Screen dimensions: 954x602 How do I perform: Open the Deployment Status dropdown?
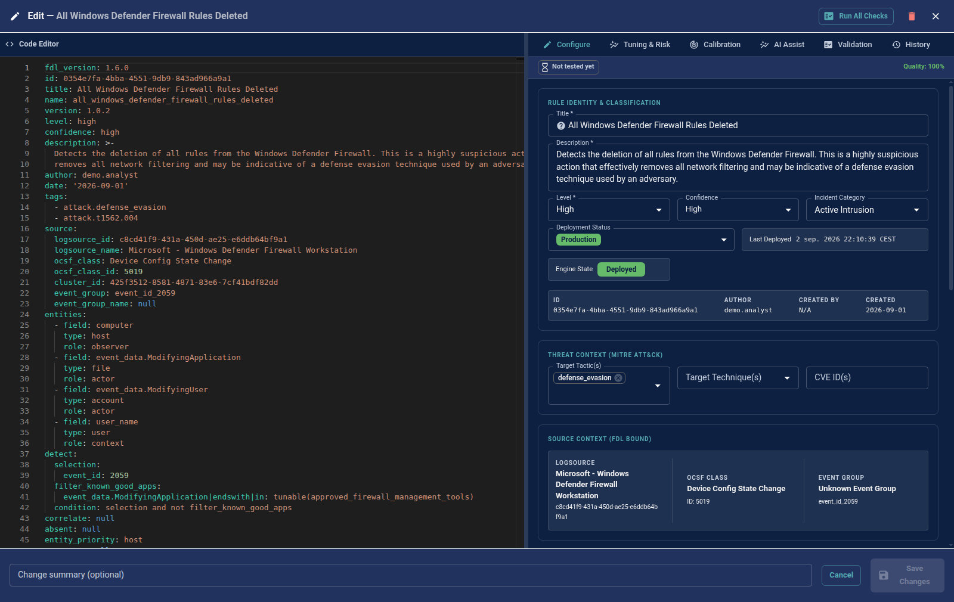point(641,240)
